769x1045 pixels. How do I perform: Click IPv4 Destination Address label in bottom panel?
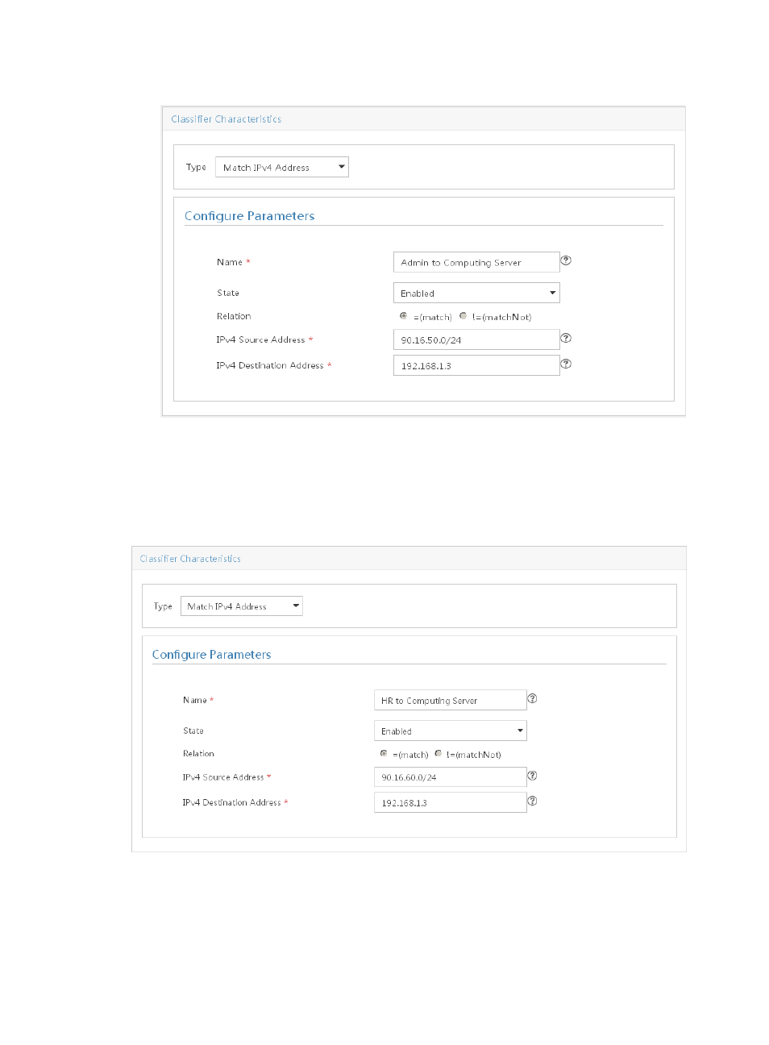pyautogui.click(x=231, y=802)
